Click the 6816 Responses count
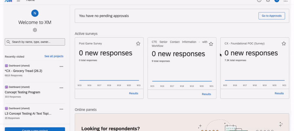 tap(13, 75)
